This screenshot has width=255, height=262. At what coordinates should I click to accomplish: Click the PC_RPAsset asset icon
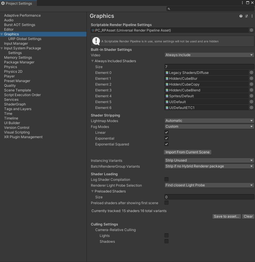[x=93, y=30]
